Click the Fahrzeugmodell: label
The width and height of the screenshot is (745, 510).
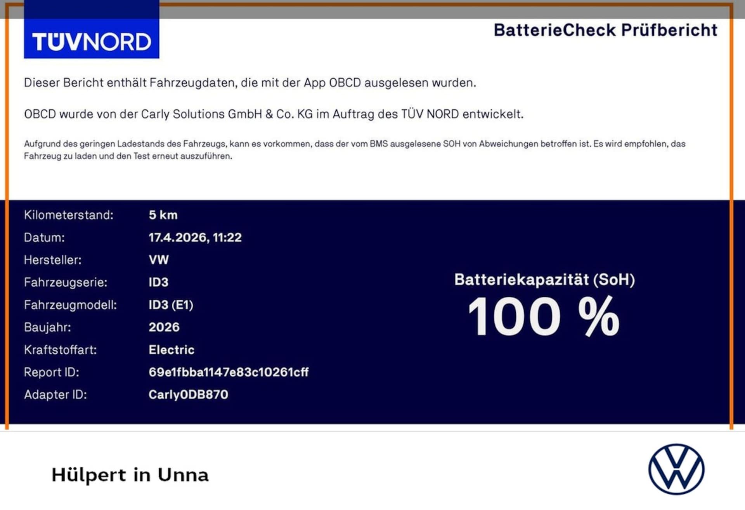tap(70, 305)
